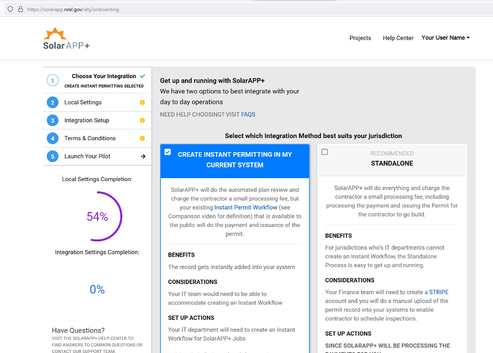Select the Integration Setup step

[87, 120]
